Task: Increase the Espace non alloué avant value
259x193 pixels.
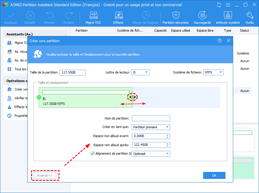Action: point(168,135)
